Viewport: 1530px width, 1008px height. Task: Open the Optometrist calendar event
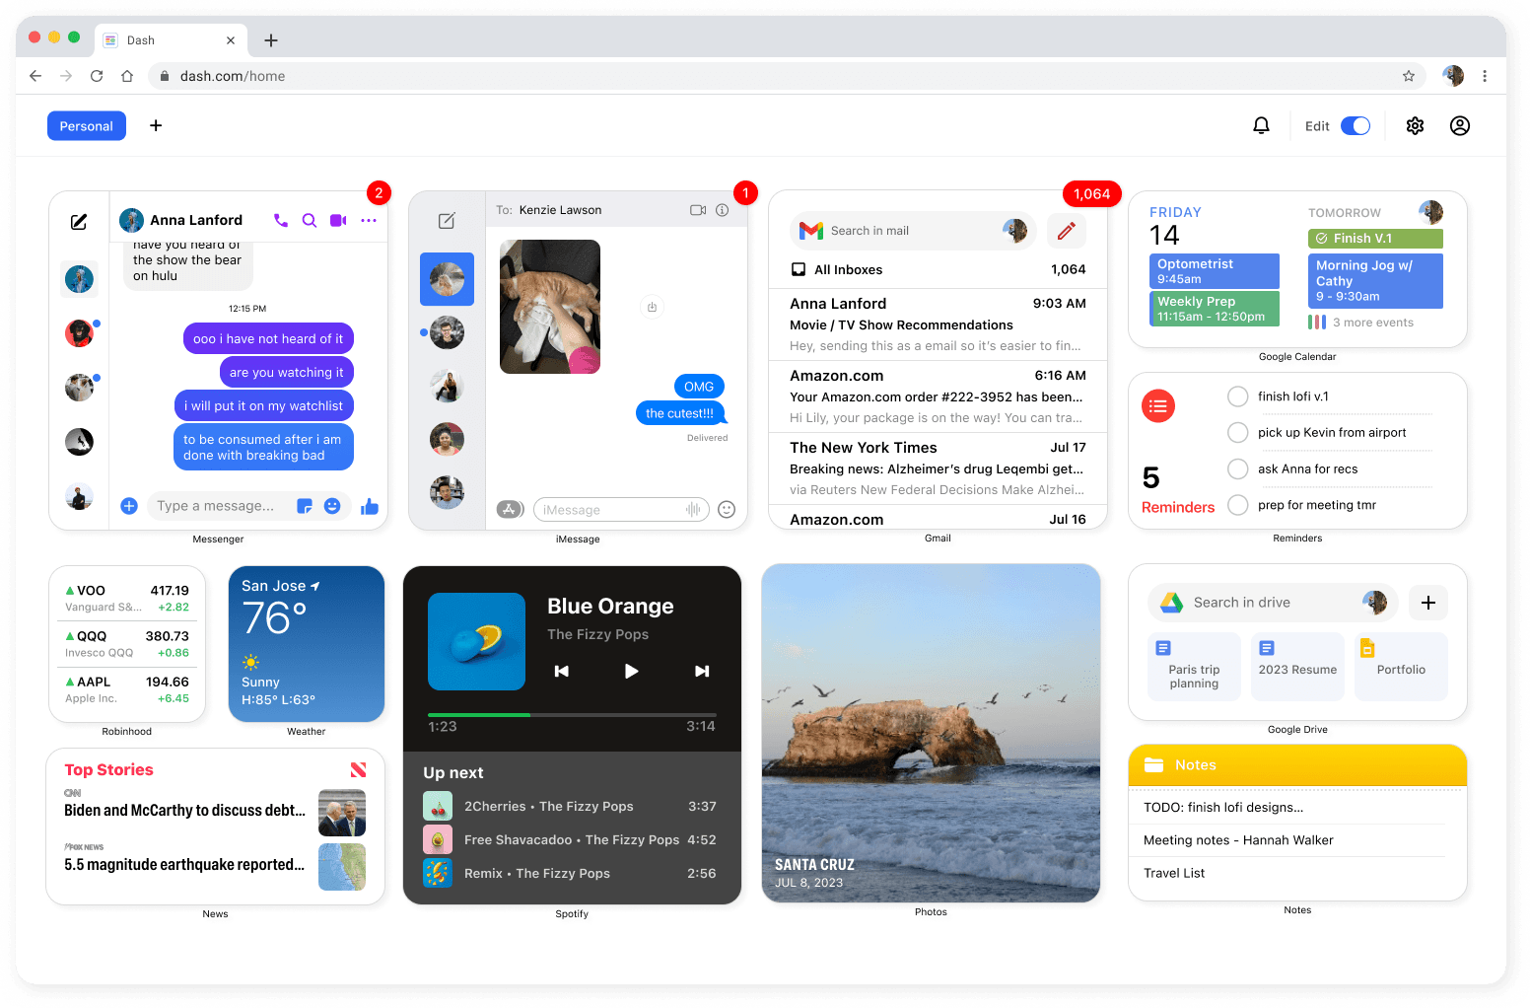point(1215,271)
